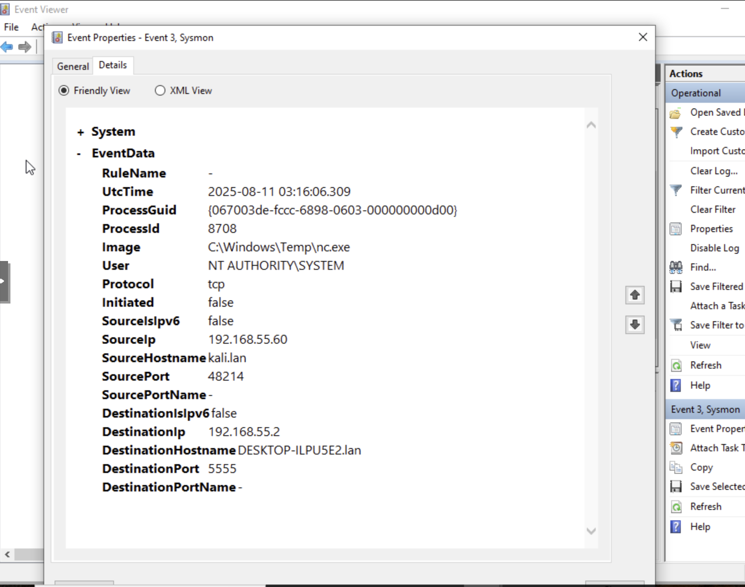The image size is (745, 587).
Task: Click Open Saved Log action
Action: 717,112
